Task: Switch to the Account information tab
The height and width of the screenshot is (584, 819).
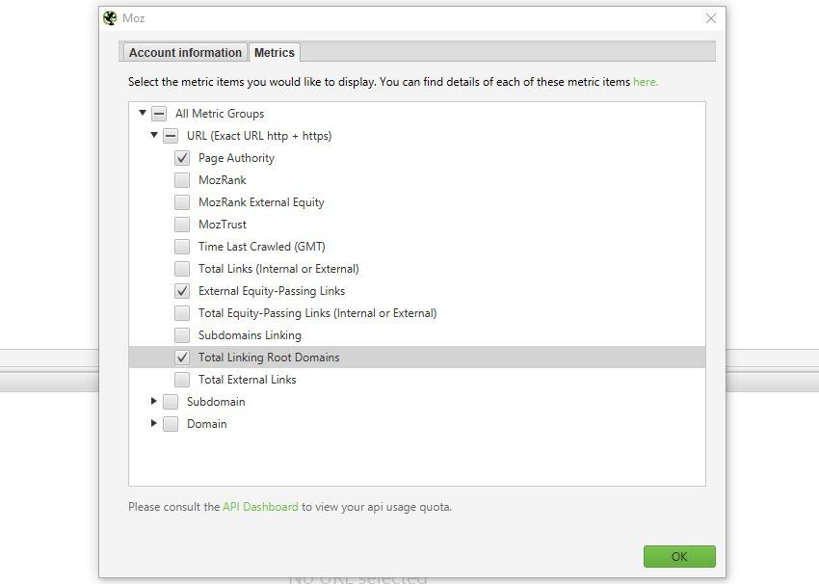Action: 185,53
